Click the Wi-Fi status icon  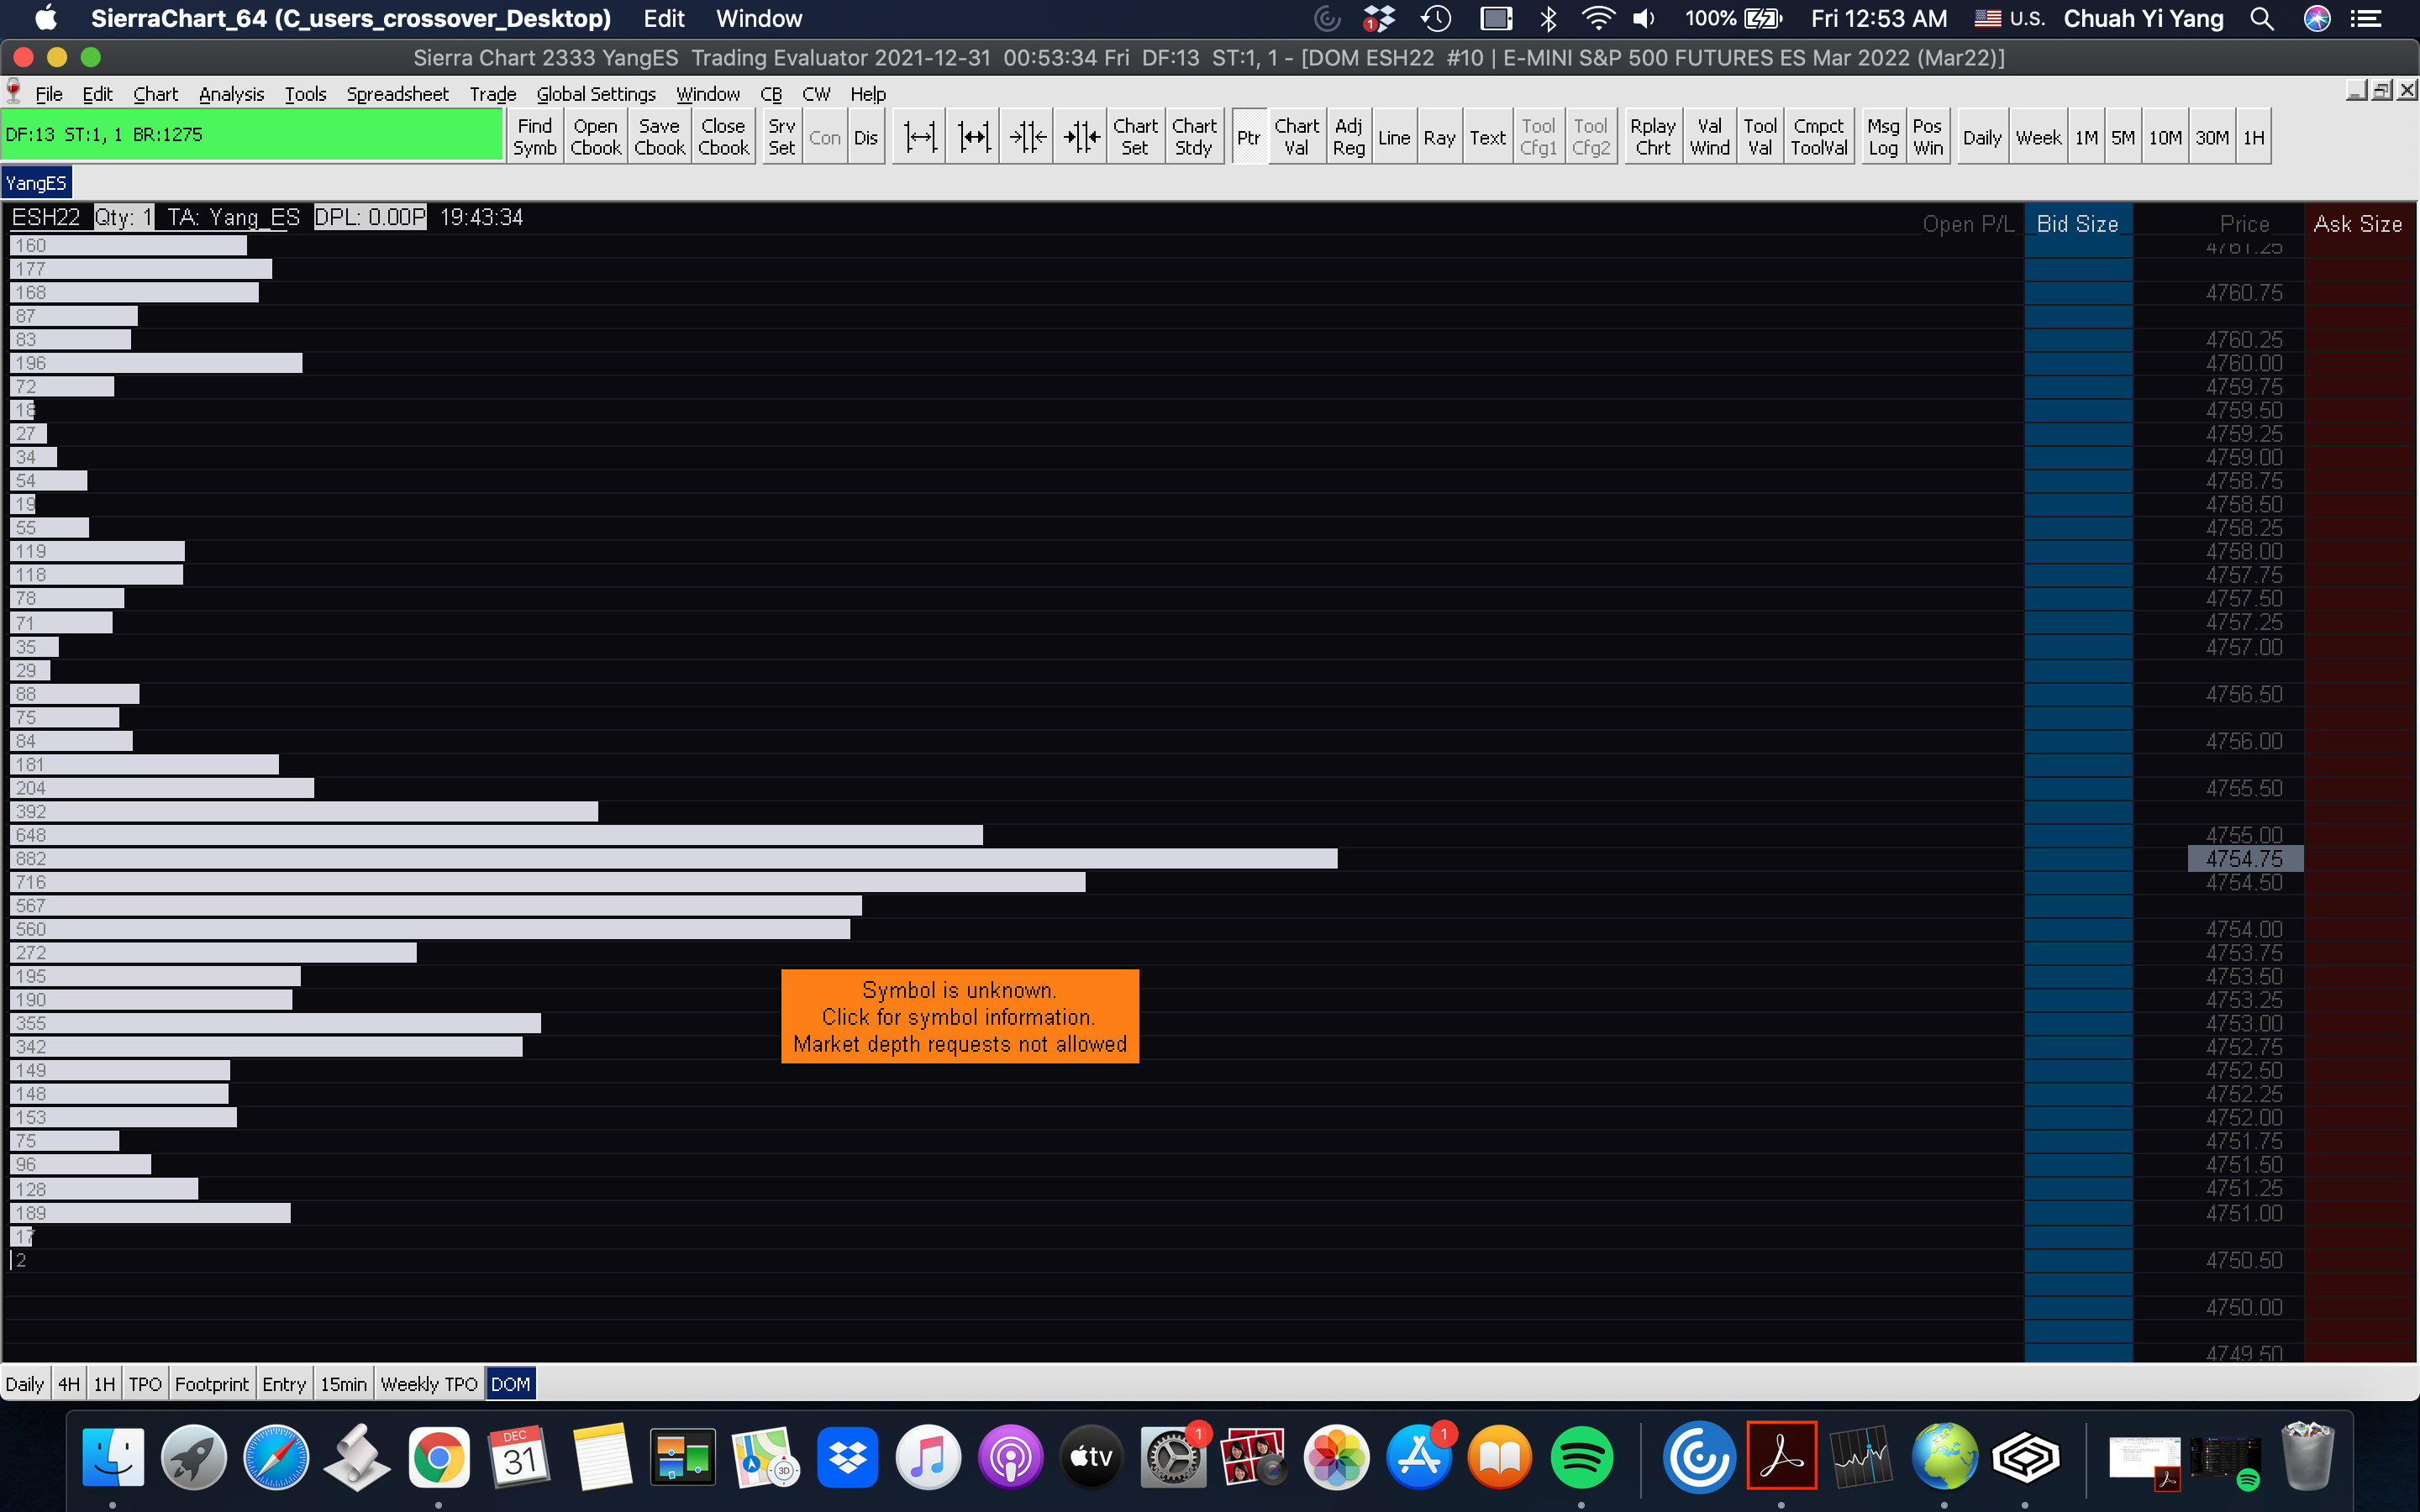[1597, 19]
